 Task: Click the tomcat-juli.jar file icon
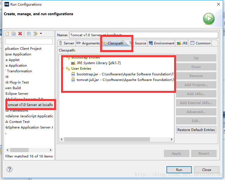click(x=73, y=80)
